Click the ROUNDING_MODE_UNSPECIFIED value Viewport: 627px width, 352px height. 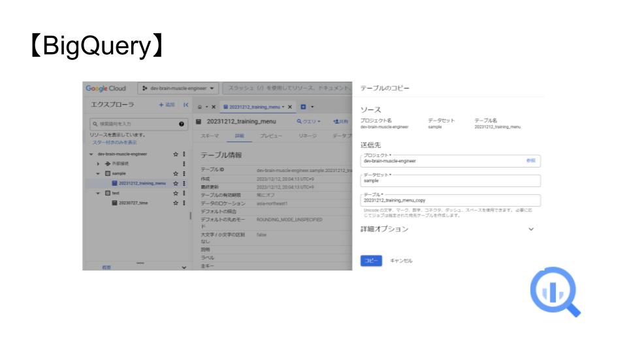click(x=289, y=220)
